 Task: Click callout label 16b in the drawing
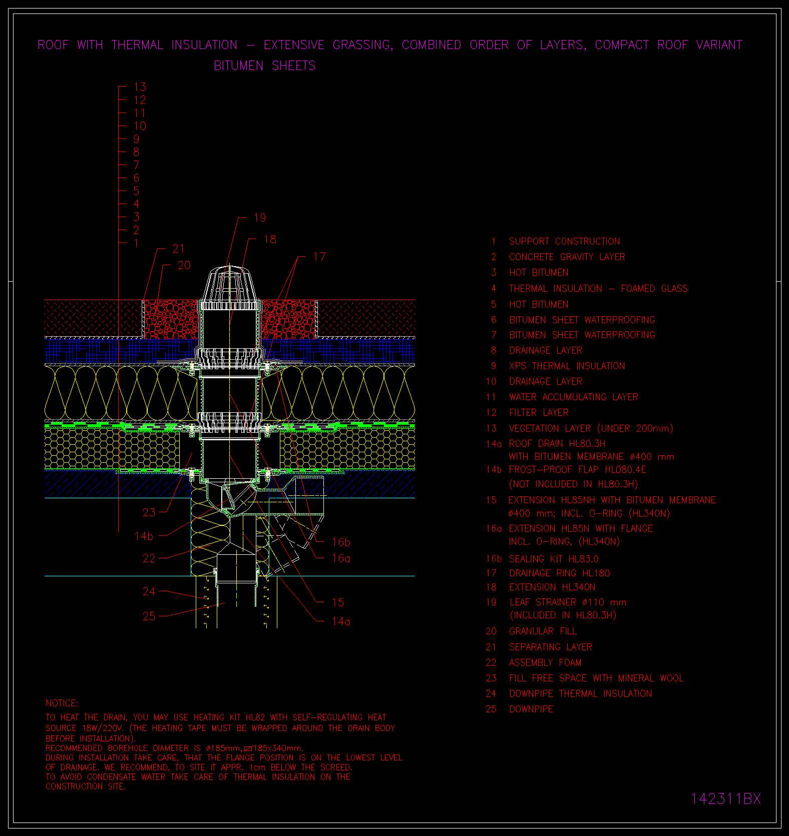tap(341, 542)
